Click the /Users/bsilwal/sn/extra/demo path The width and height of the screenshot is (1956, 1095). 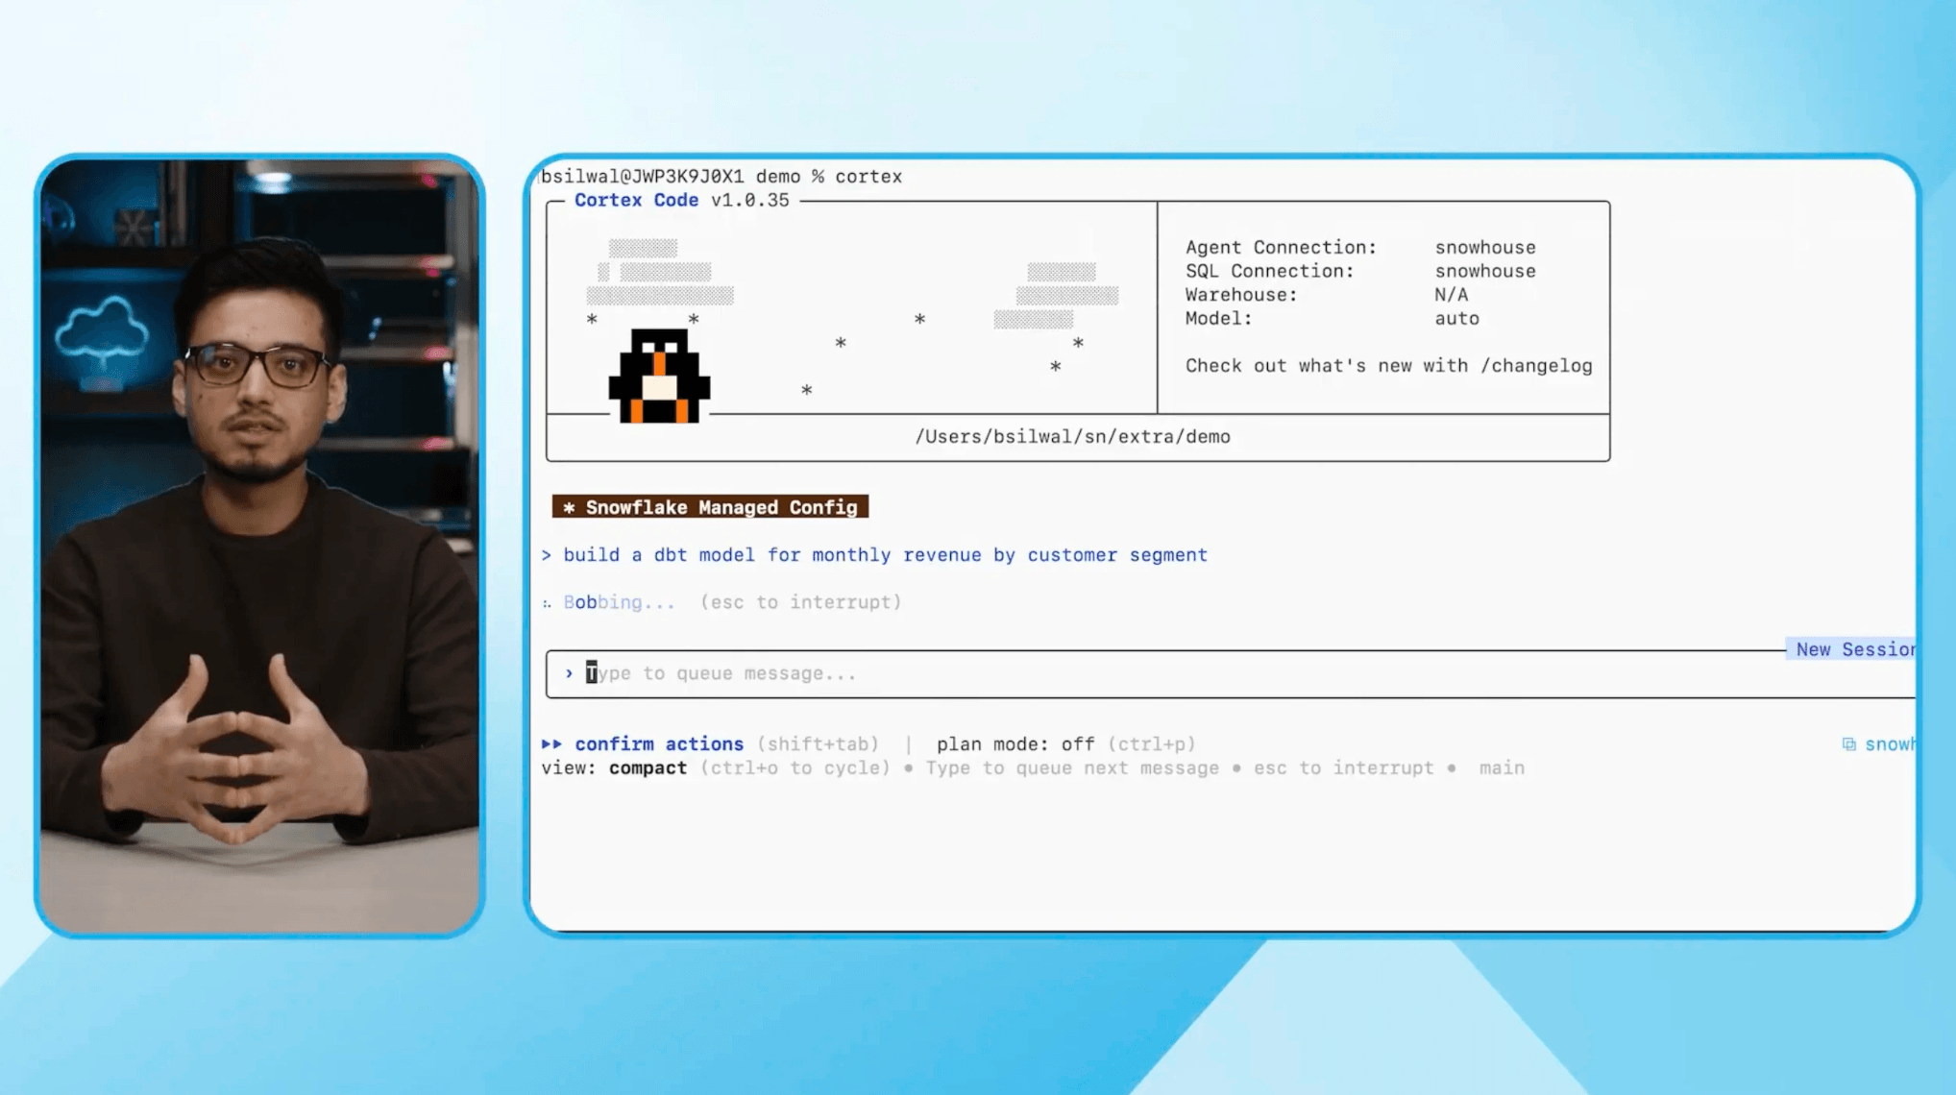pos(1072,437)
